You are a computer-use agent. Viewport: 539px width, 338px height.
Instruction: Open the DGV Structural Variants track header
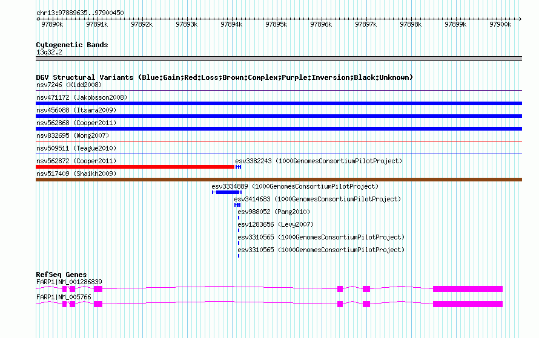point(225,77)
